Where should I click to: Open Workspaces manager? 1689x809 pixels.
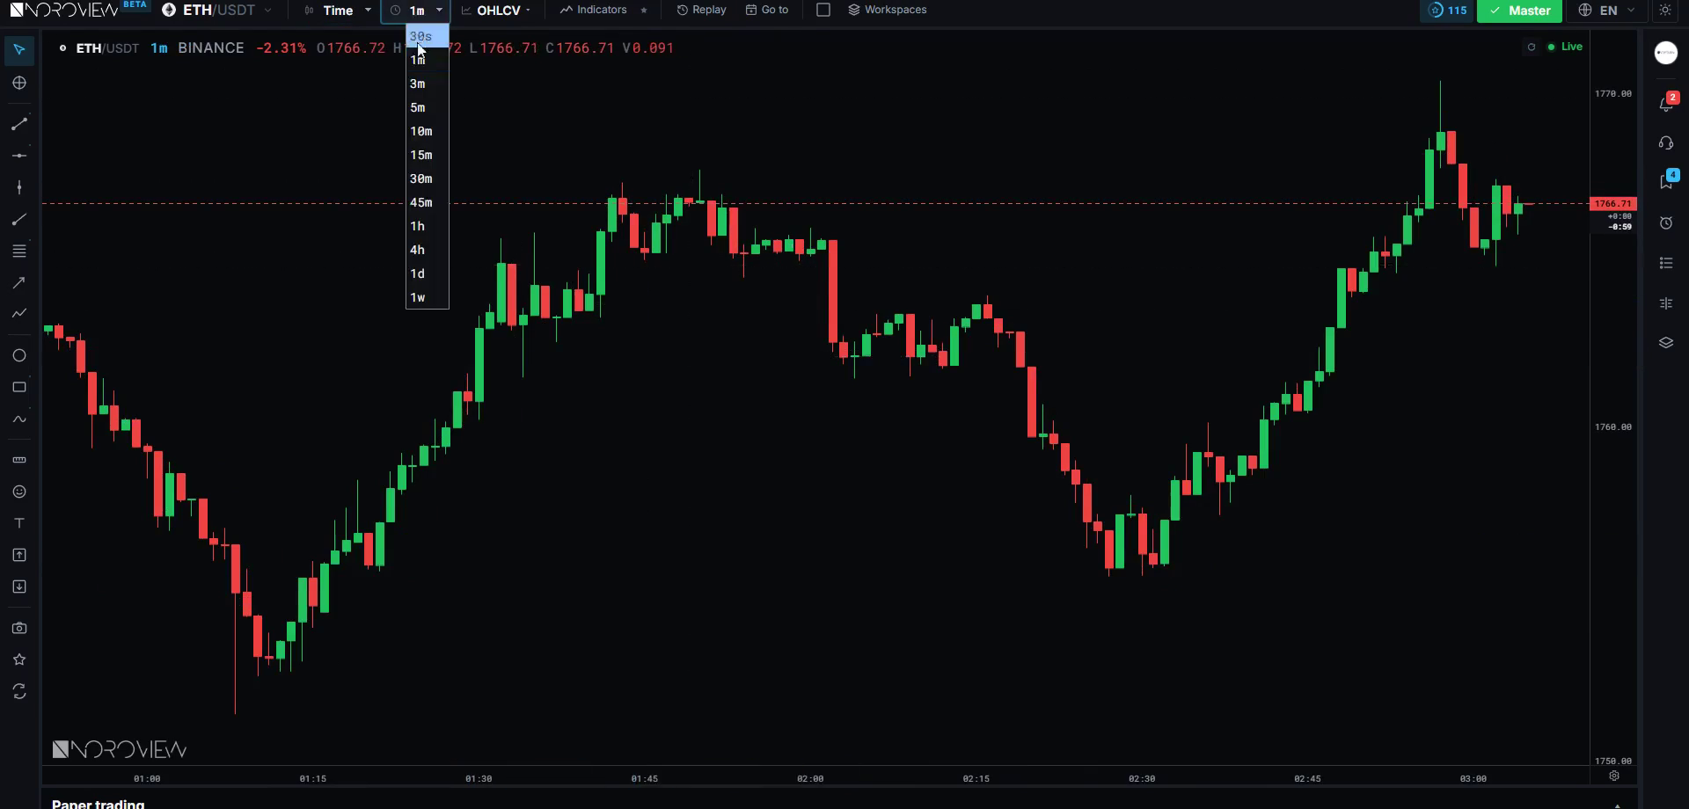[887, 10]
